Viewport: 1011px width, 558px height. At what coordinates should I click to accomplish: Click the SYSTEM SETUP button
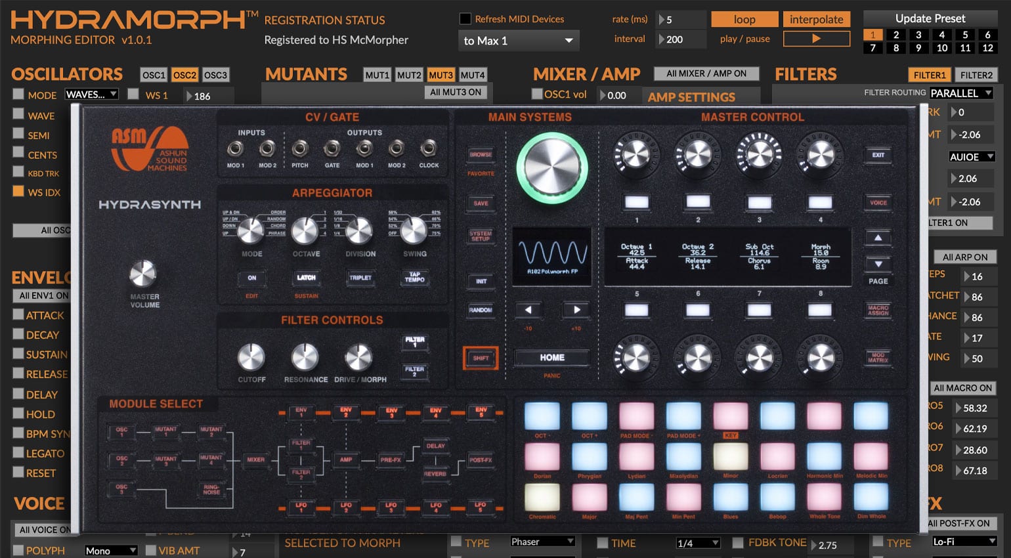[480, 235]
